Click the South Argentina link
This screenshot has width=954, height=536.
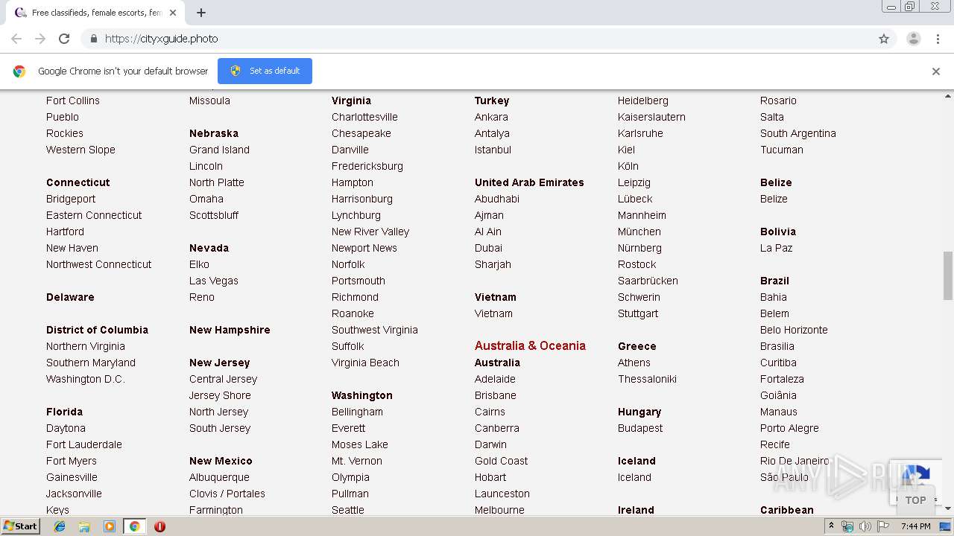(798, 133)
